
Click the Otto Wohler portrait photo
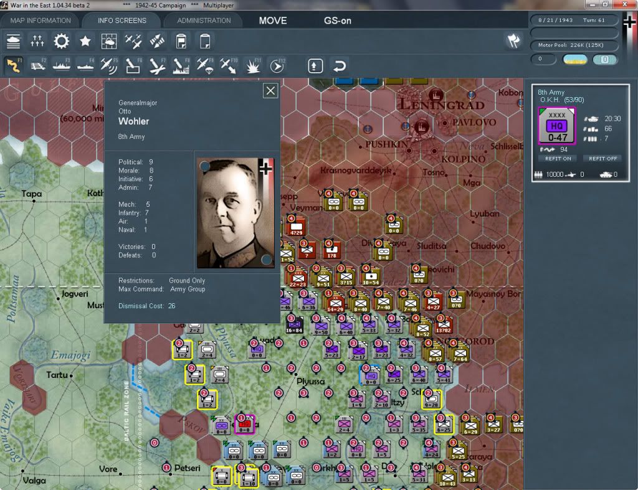236,213
